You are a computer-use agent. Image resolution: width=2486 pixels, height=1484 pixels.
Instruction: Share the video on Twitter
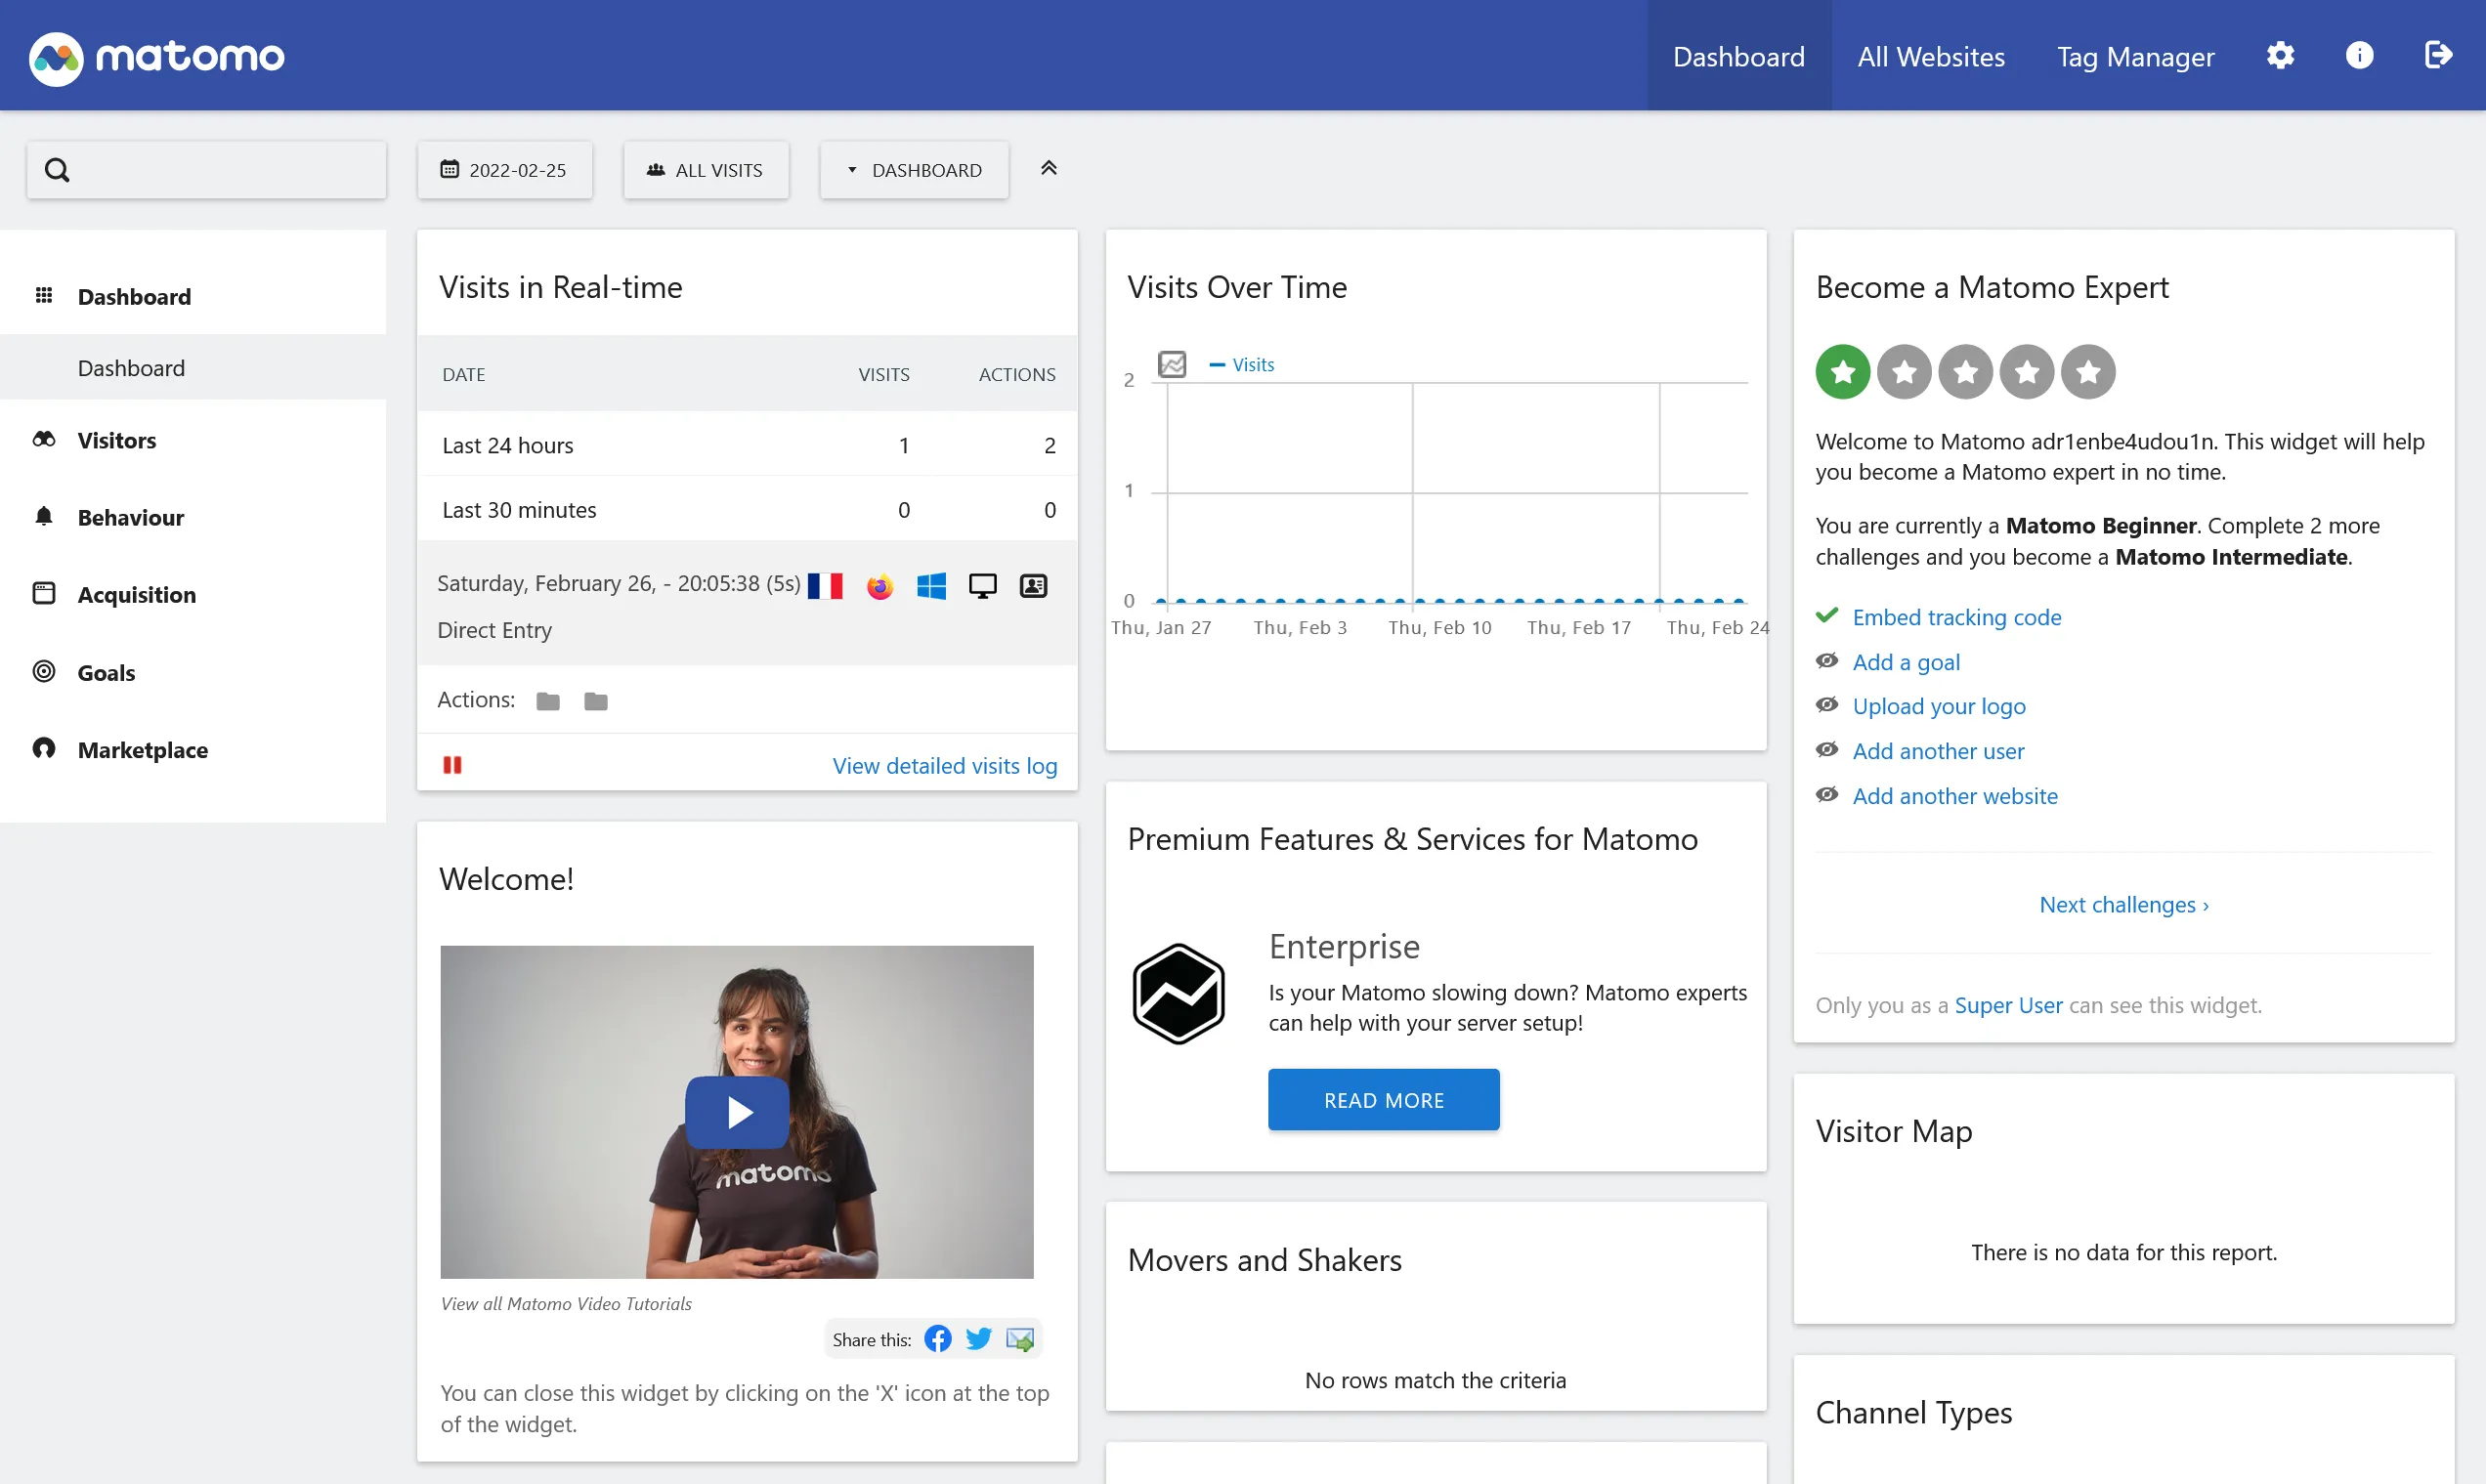point(978,1339)
